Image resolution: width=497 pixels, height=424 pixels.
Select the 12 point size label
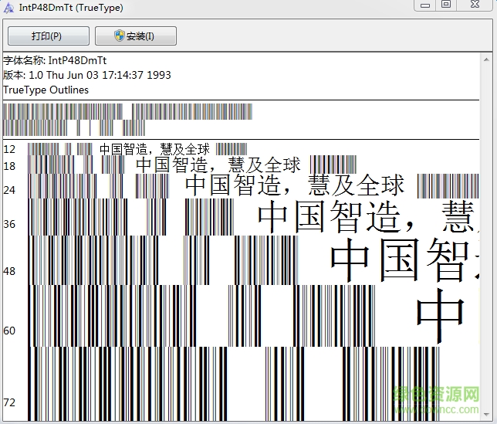tap(9, 149)
